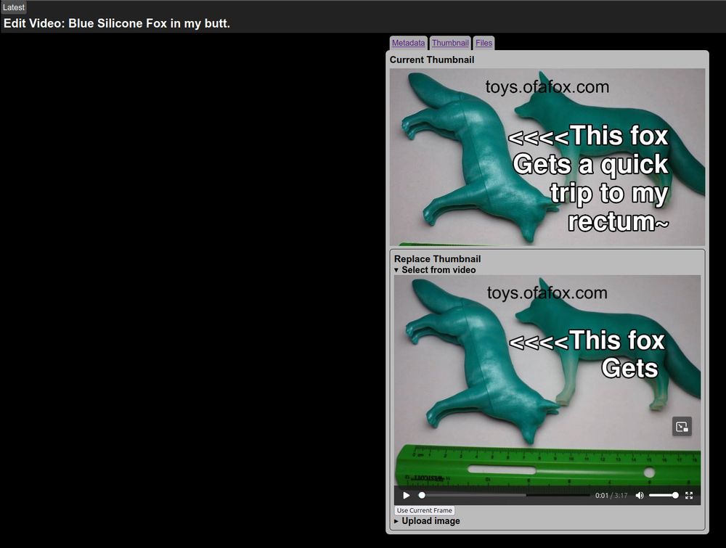This screenshot has height=548, width=726.
Task: Click the current thumbnail image
Action: click(x=547, y=156)
